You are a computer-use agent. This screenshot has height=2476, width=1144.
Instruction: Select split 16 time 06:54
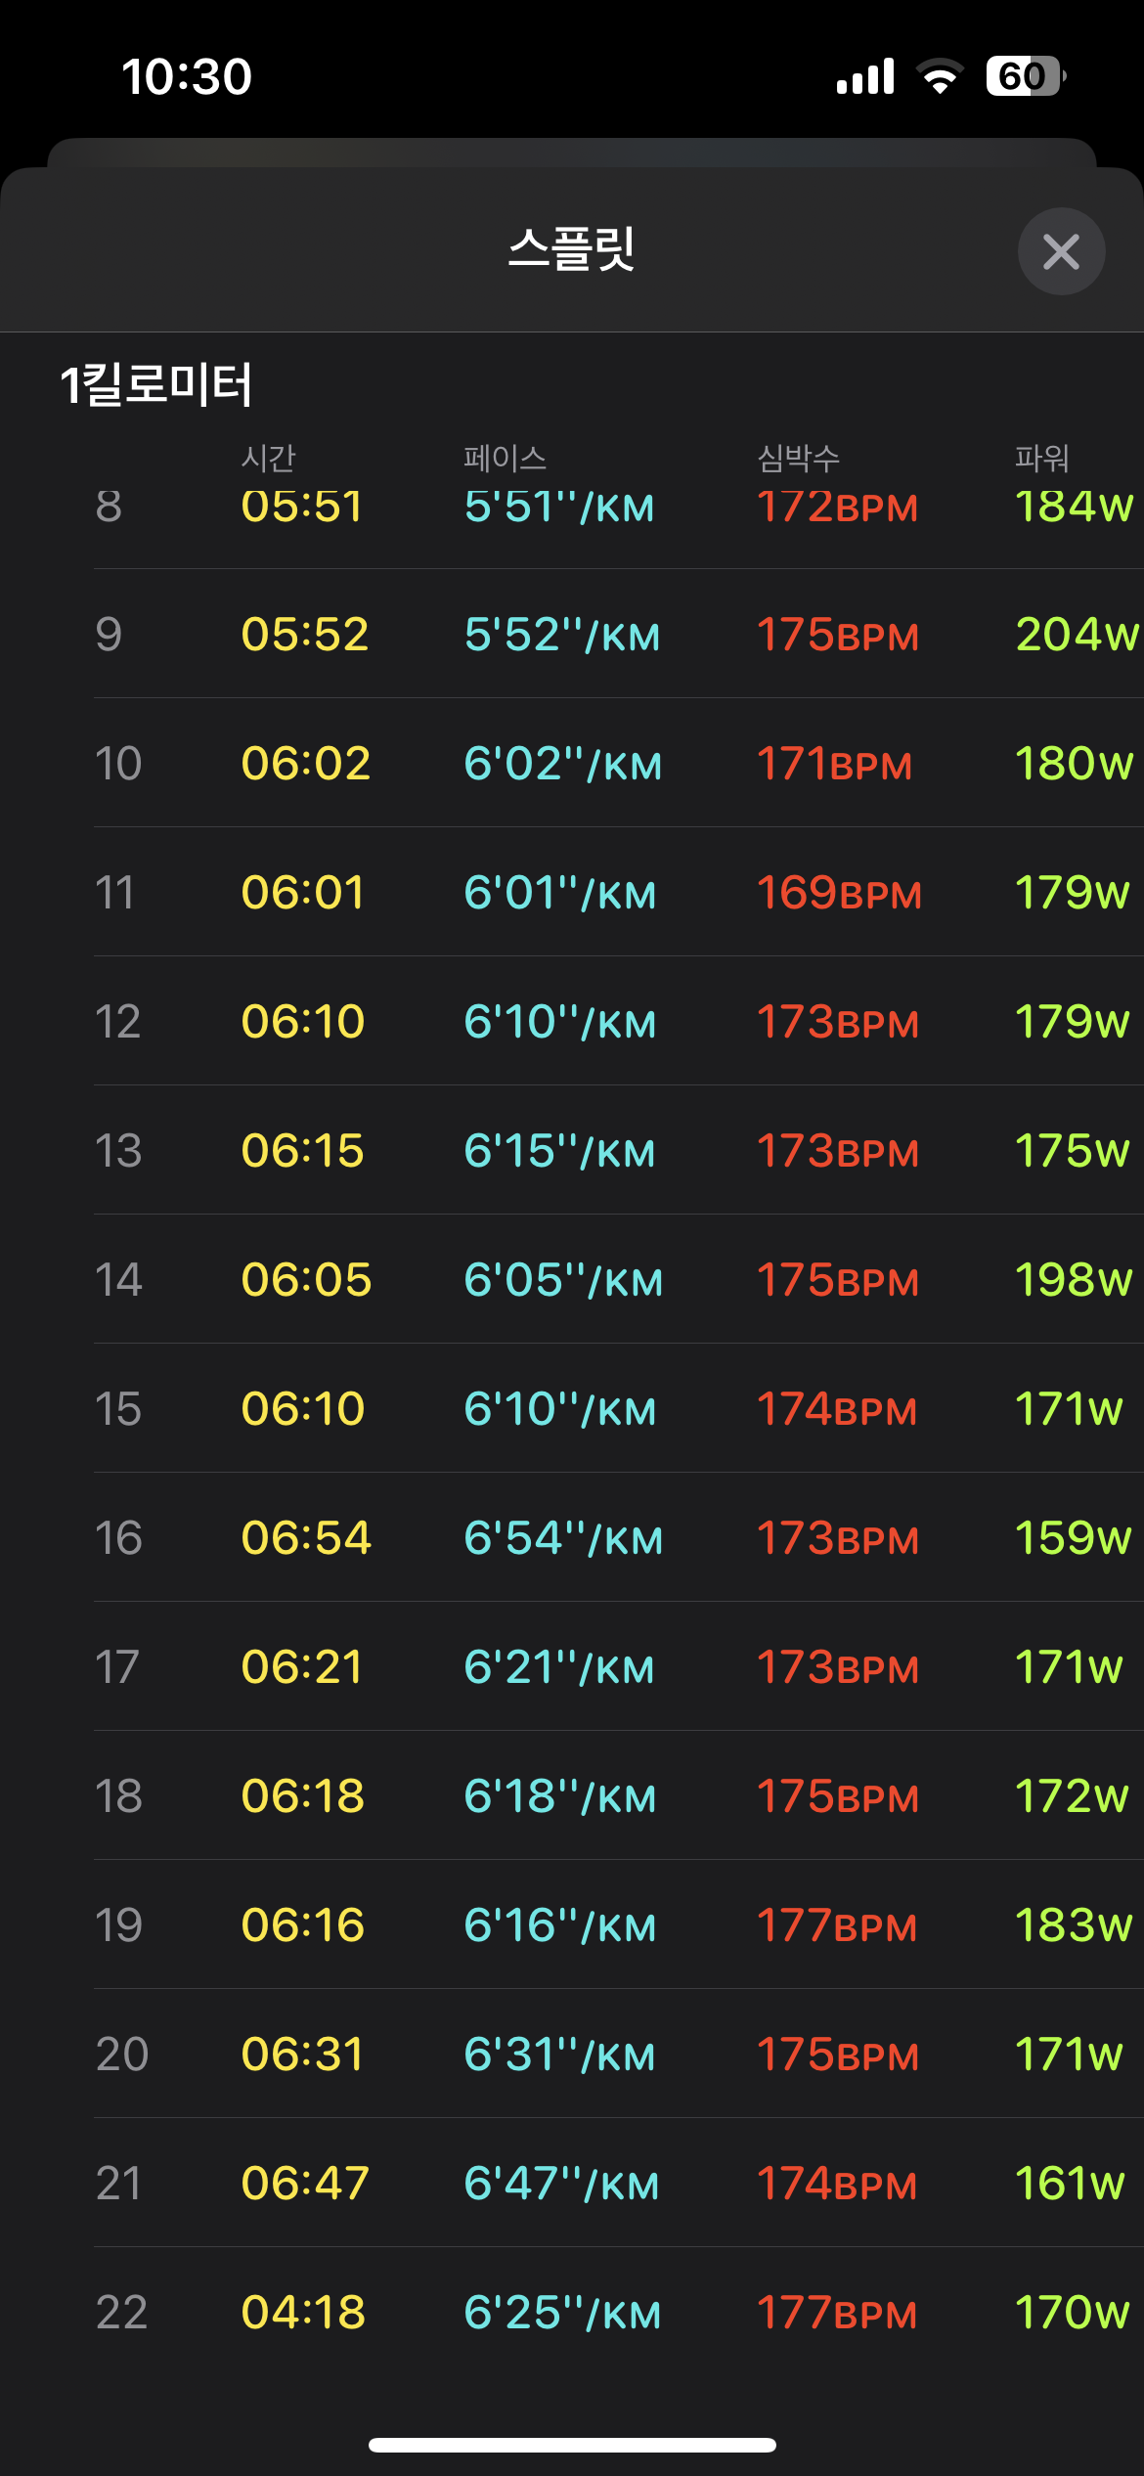[x=306, y=1538]
